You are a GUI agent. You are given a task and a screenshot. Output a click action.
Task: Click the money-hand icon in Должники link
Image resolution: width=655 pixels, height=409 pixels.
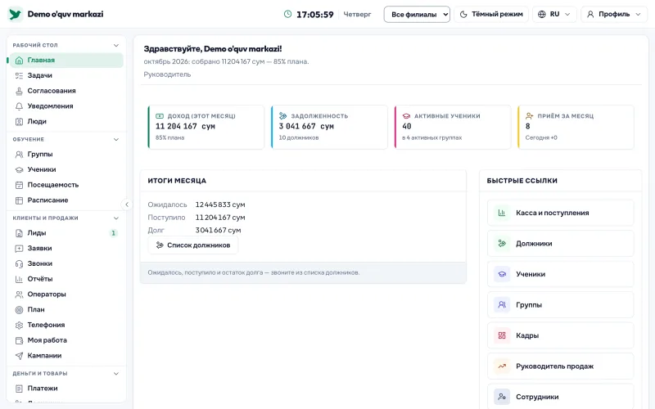point(502,244)
